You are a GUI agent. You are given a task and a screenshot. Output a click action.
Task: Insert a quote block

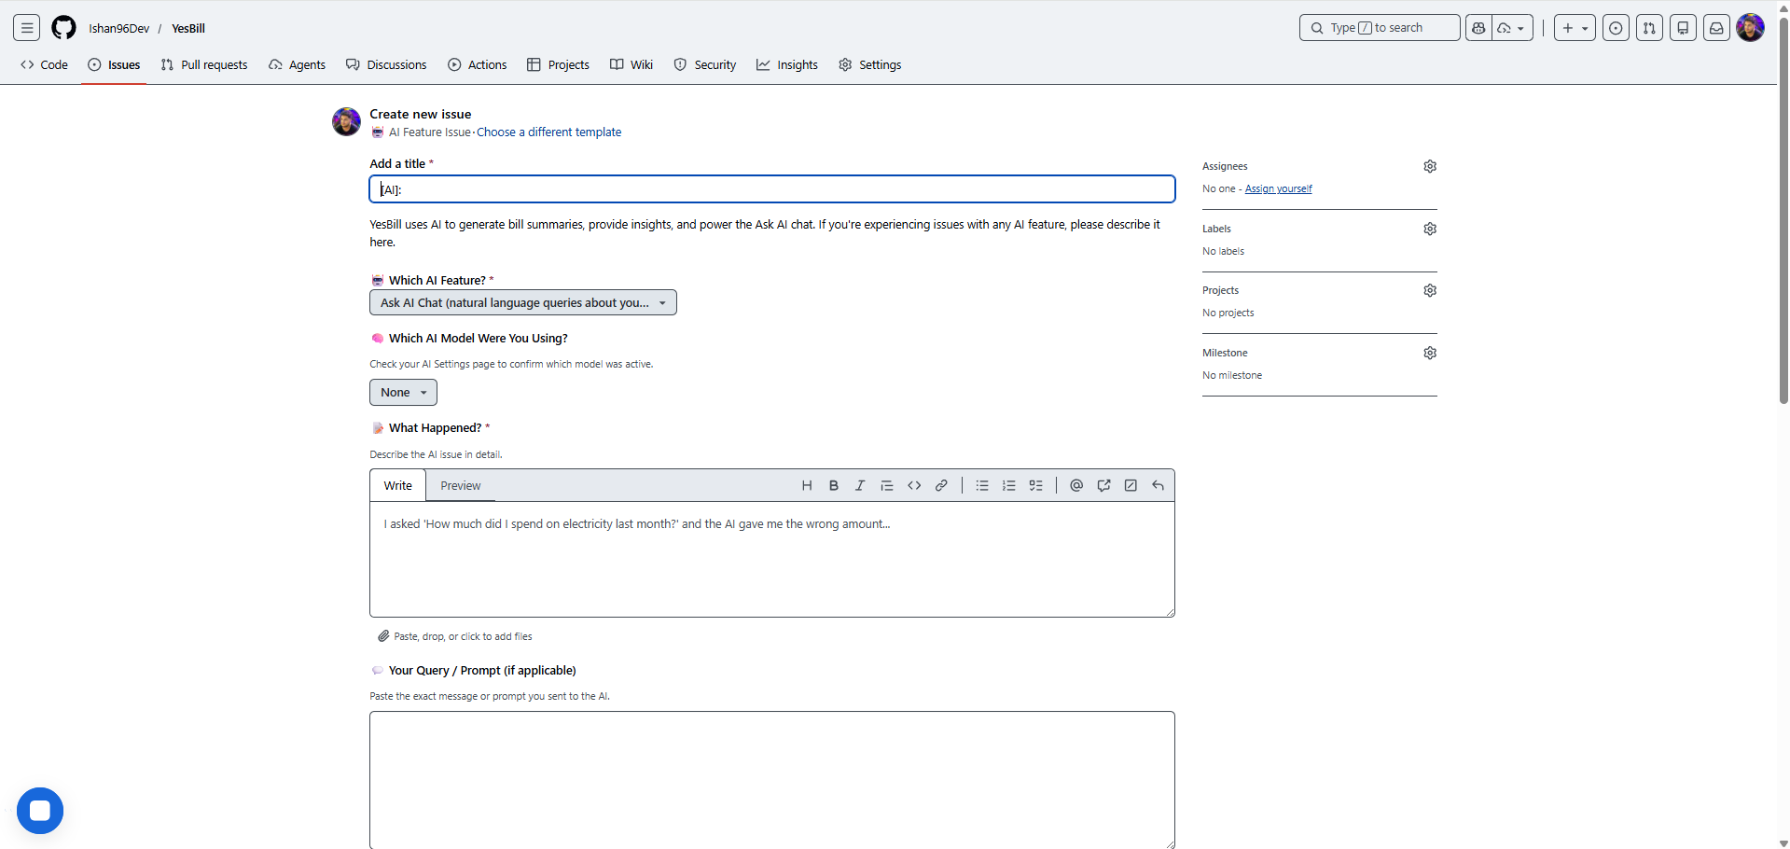[x=887, y=485]
